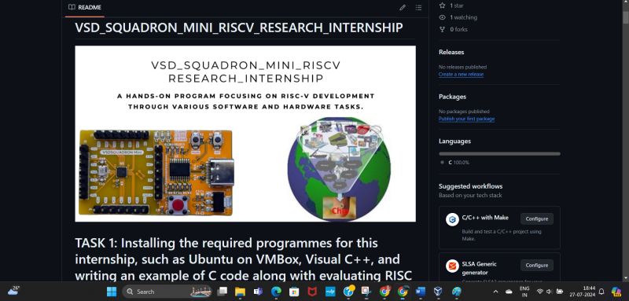Open the ENG IN language switcher
The height and width of the screenshot is (301, 629).
click(x=524, y=292)
